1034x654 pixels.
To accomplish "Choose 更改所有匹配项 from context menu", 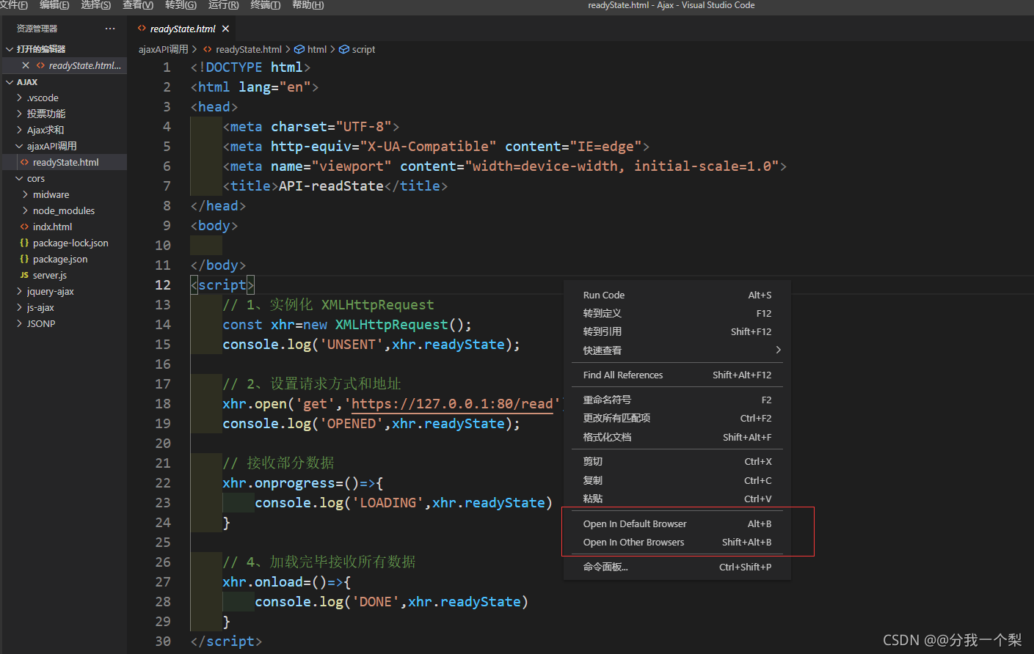I will coord(677,418).
